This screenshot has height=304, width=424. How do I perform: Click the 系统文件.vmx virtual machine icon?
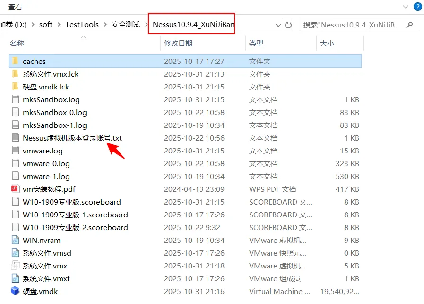(15, 266)
